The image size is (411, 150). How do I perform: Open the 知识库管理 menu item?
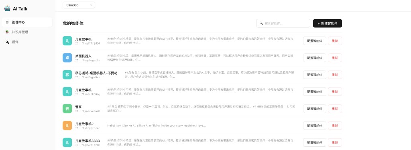(x=27, y=32)
